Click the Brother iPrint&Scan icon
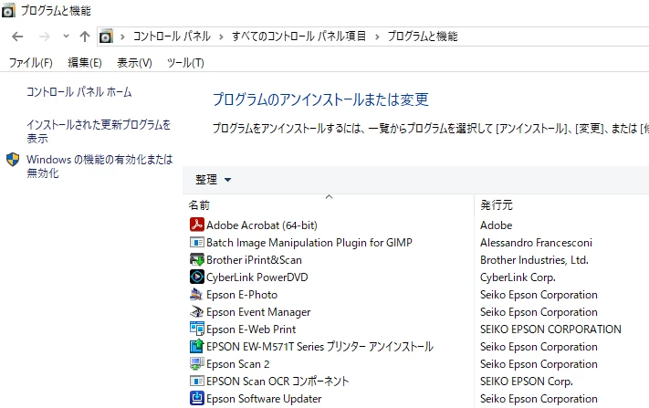The image size is (649, 408). click(196, 259)
